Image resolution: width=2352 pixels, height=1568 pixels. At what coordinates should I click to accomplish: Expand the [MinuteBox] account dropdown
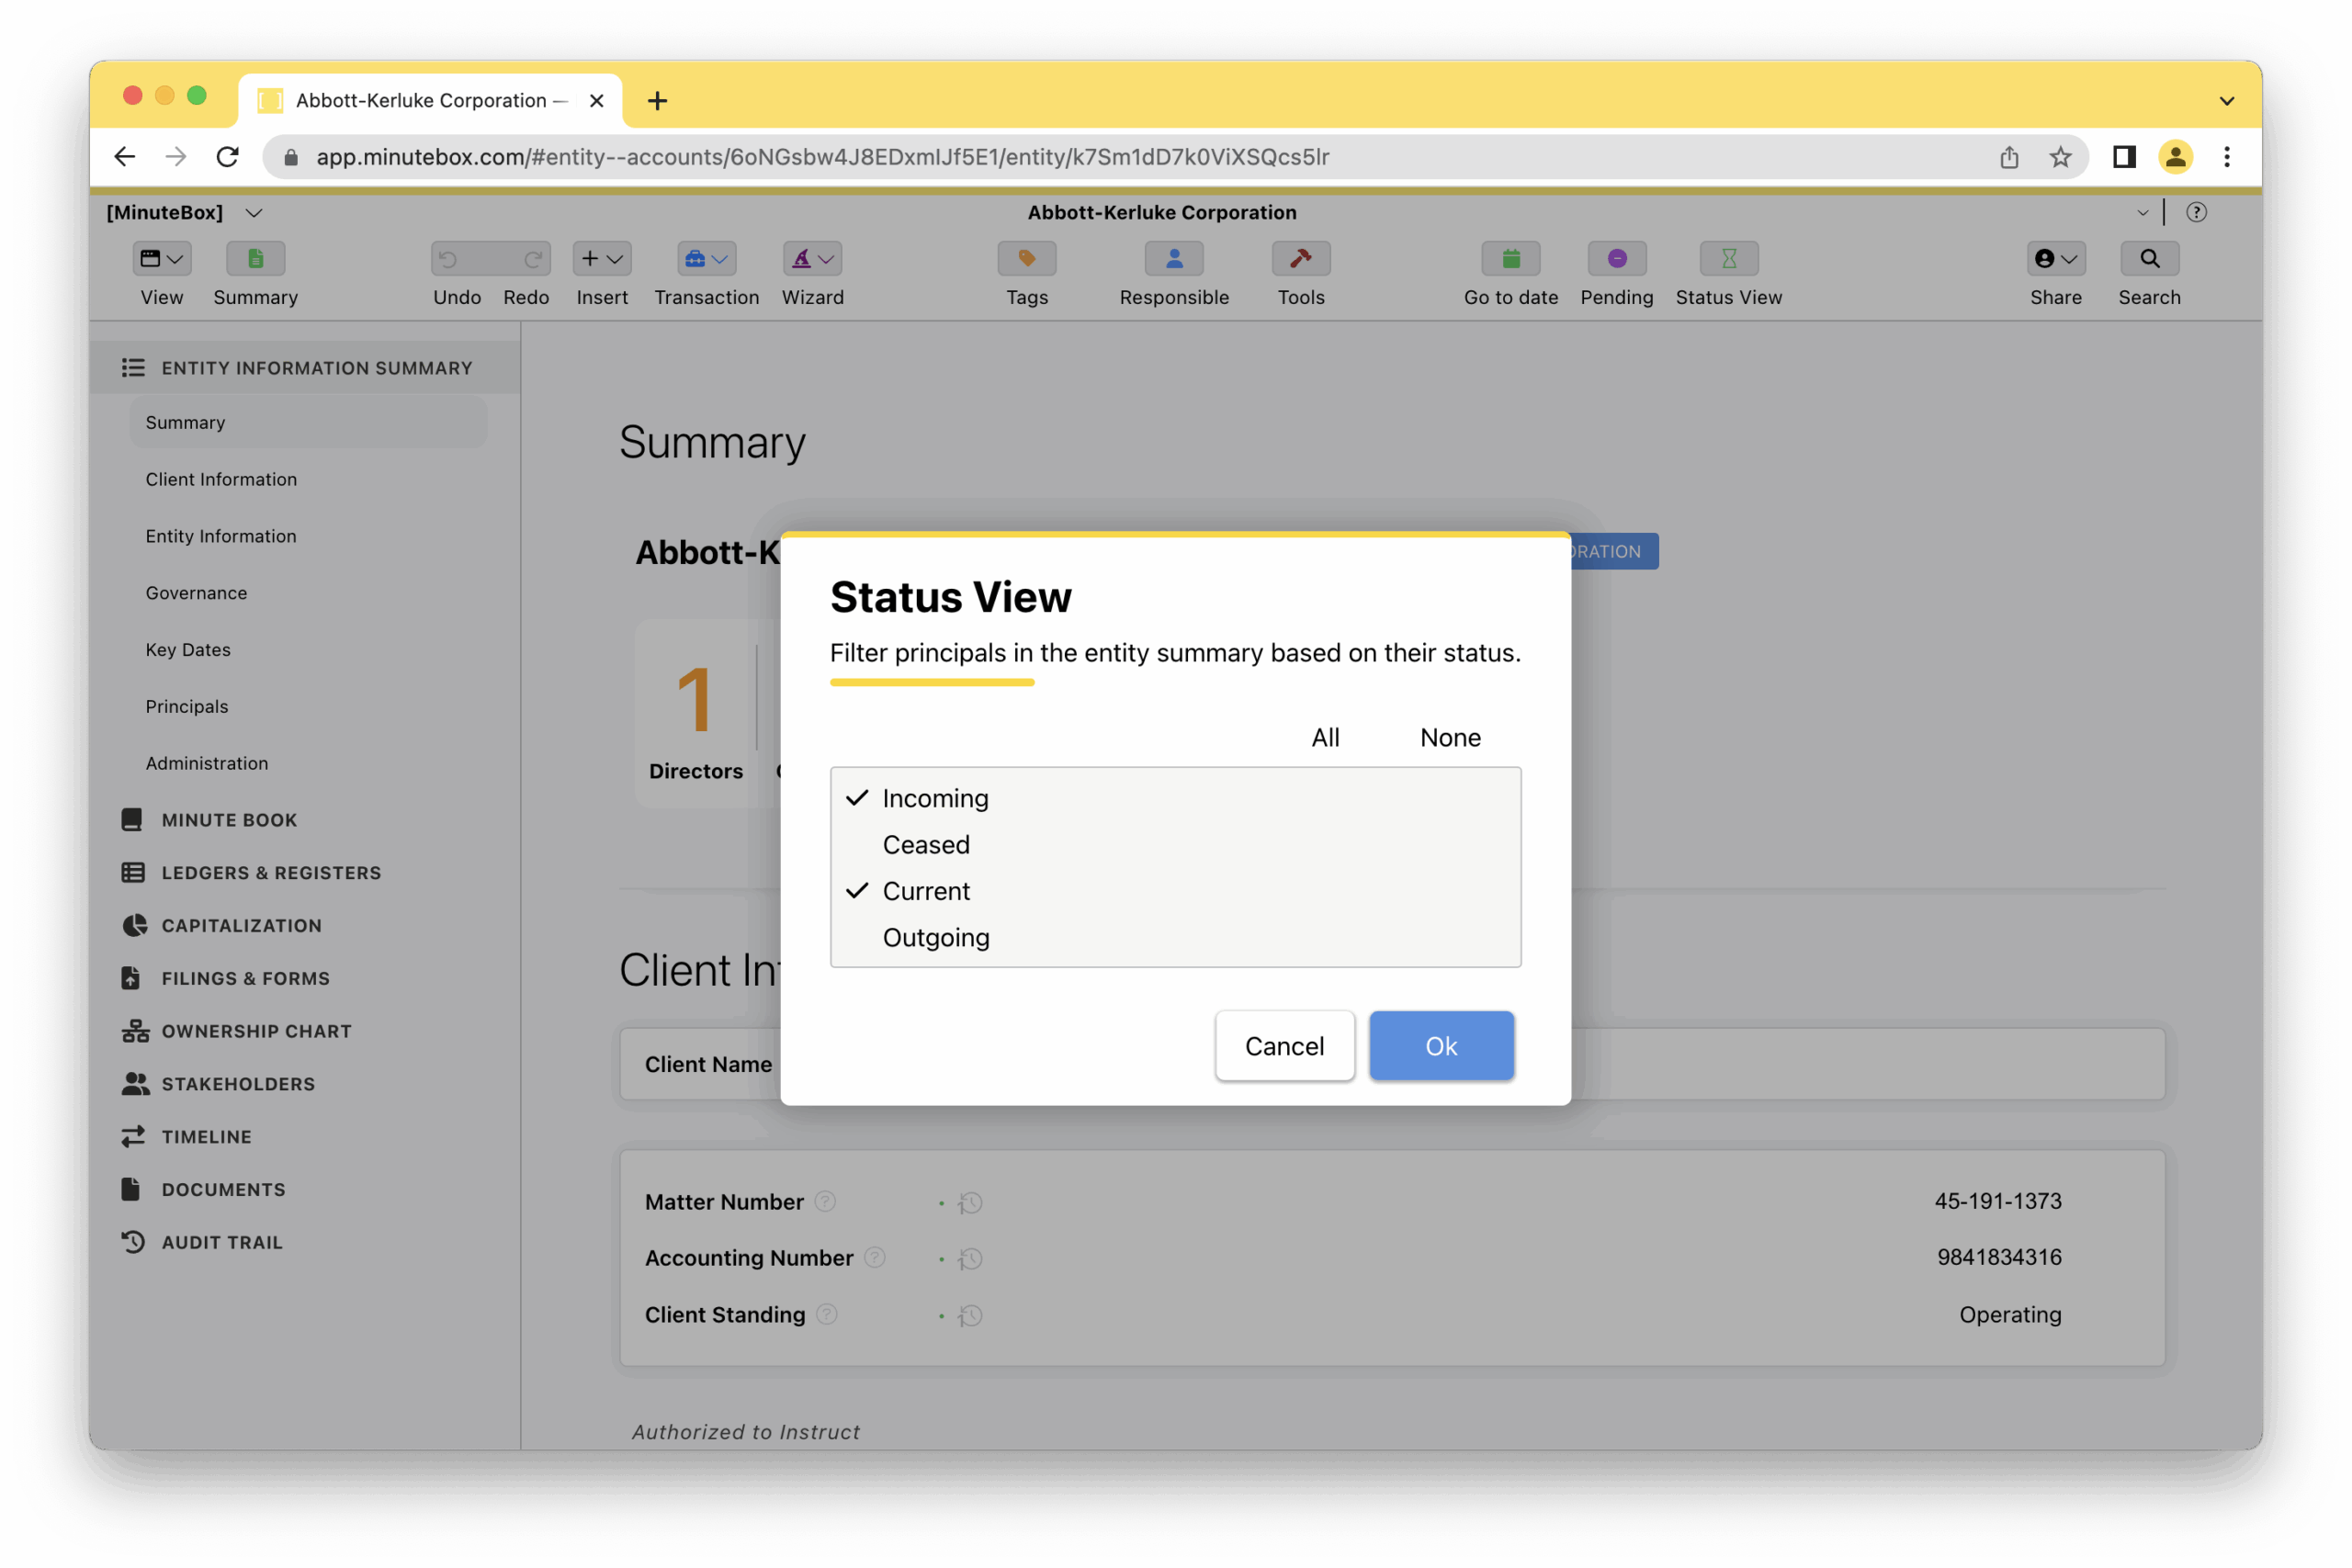(254, 213)
